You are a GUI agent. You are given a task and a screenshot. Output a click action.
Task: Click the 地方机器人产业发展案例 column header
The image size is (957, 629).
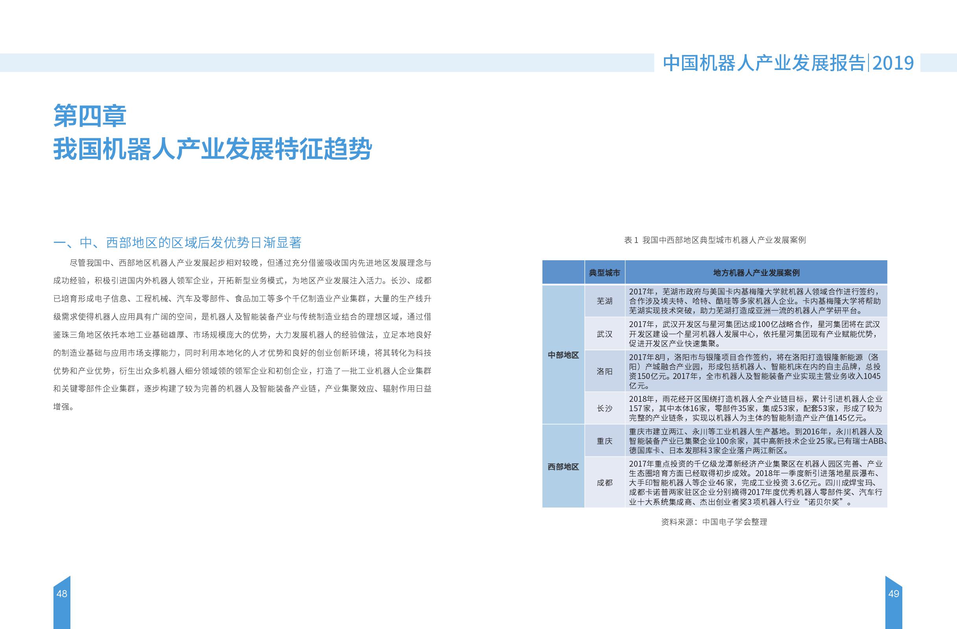tap(756, 273)
